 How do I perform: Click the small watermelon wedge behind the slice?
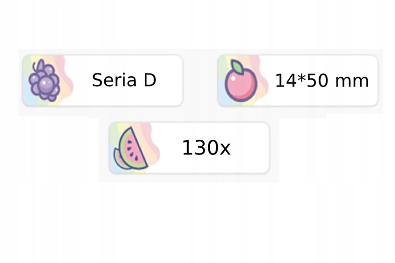click(119, 159)
